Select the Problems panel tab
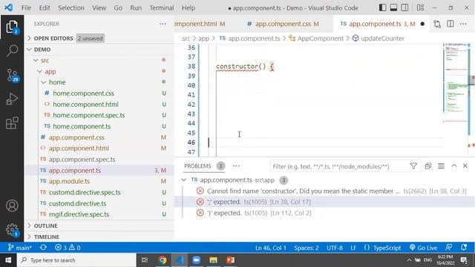The width and height of the screenshot is (475, 267). click(197, 166)
